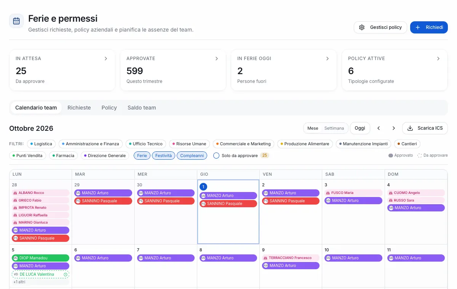
Task: Switch to the Calendario team tab
Action: pyautogui.click(x=36, y=108)
